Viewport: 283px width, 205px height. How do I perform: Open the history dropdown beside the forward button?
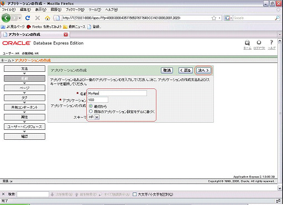(20, 18)
